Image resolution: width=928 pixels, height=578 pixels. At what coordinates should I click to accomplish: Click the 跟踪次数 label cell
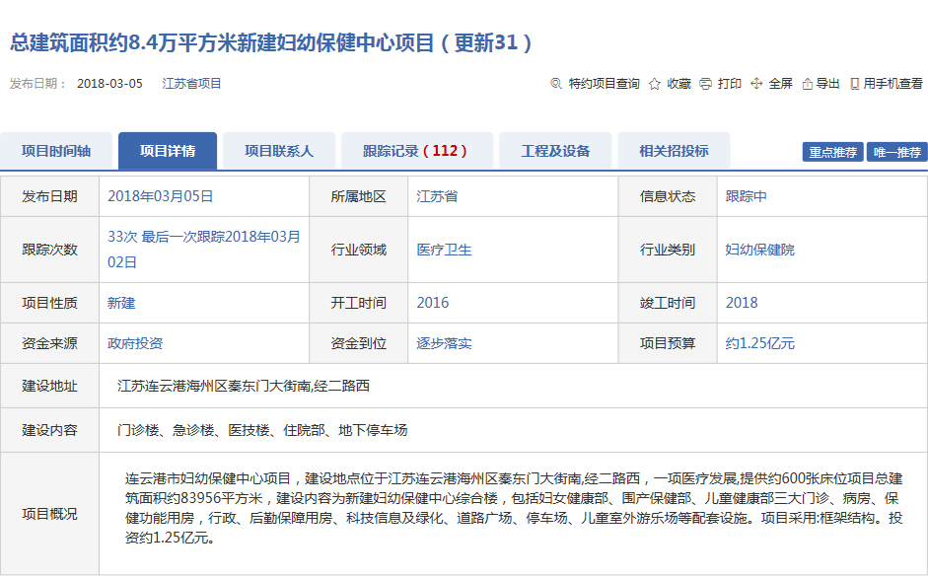[x=49, y=250]
